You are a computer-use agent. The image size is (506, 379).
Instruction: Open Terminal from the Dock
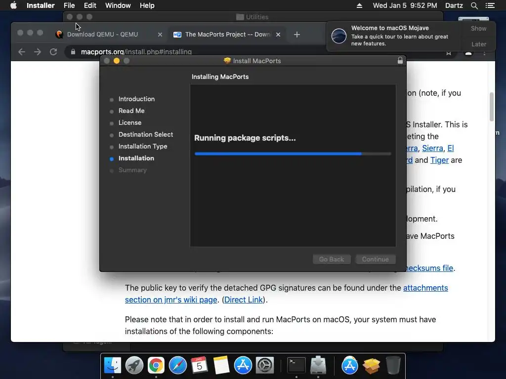point(296,366)
